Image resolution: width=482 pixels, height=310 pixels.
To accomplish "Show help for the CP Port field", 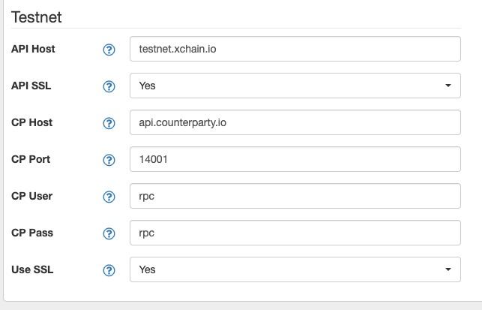I will (109, 160).
